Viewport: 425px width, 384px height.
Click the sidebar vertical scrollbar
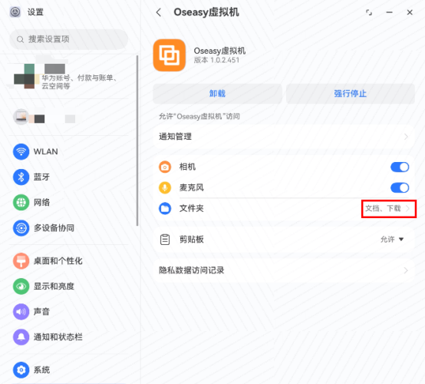click(137, 141)
